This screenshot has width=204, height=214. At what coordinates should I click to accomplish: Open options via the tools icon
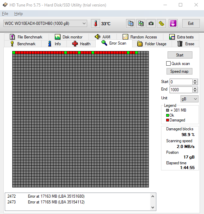pos(161,23)
